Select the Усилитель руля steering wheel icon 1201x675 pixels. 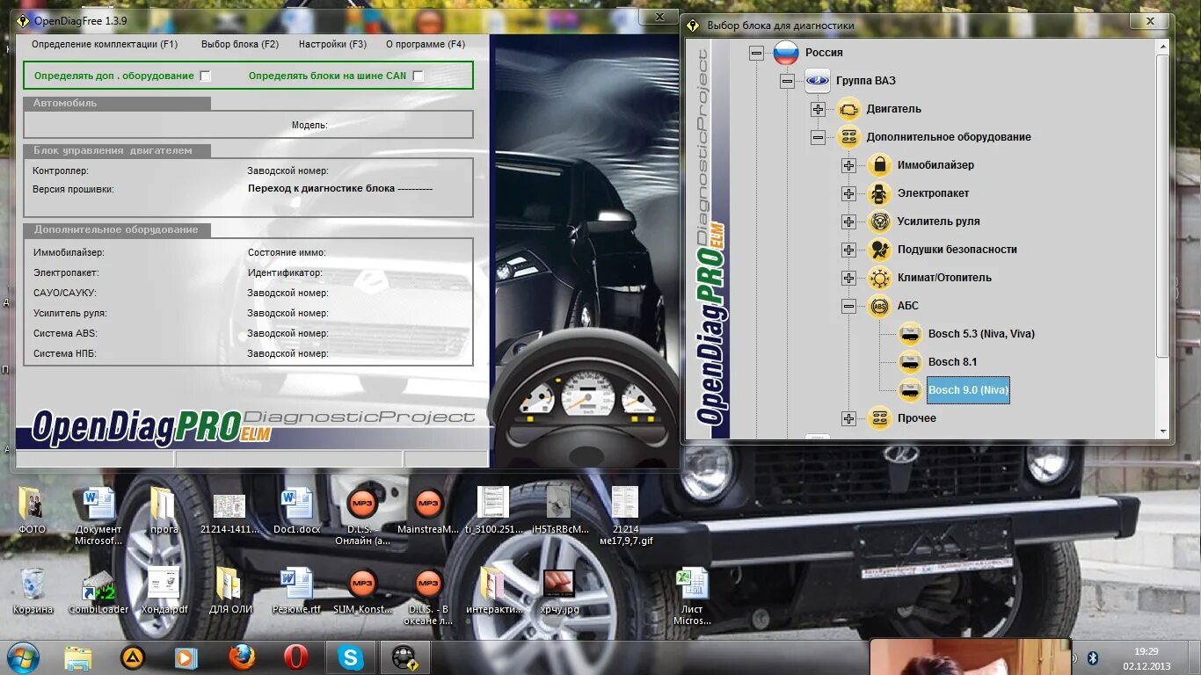pyautogui.click(x=879, y=221)
